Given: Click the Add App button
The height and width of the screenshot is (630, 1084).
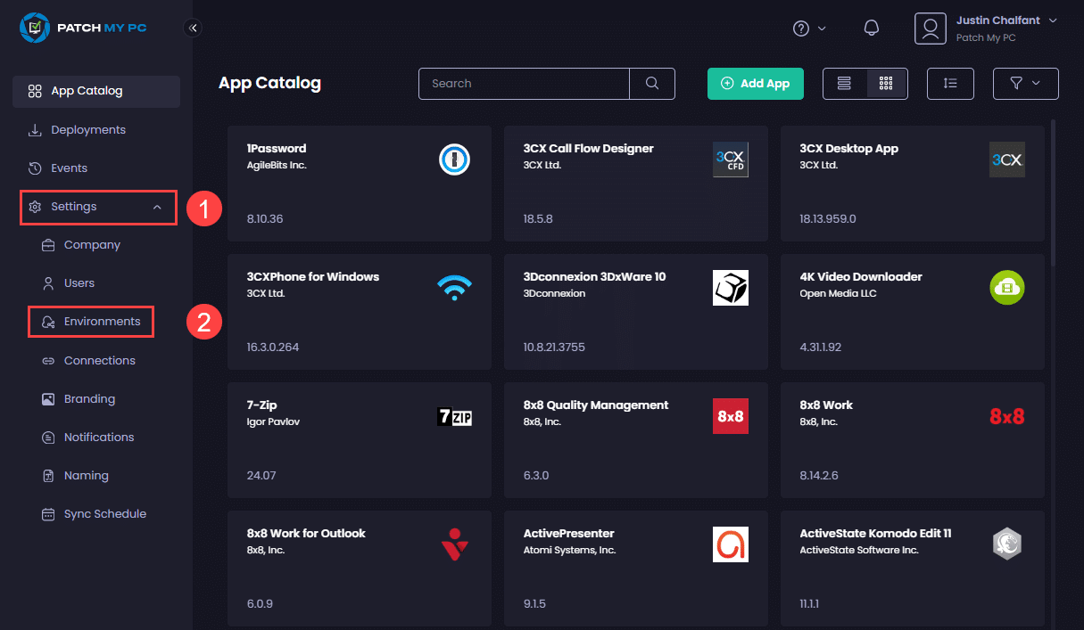Looking at the screenshot, I should [756, 84].
